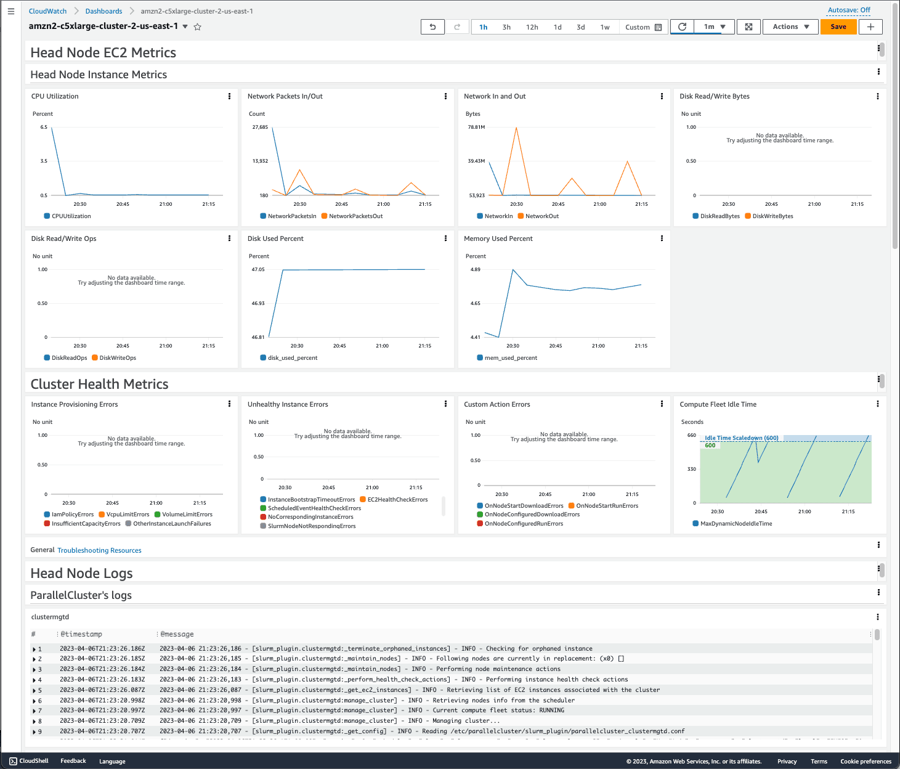The width and height of the screenshot is (900, 769).
Task: Select the 3h time range
Action: tap(506, 26)
